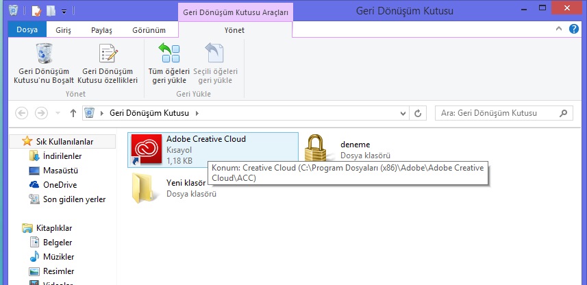Open Geri Dönüşüm Kutusu özellikleri

tap(108, 64)
